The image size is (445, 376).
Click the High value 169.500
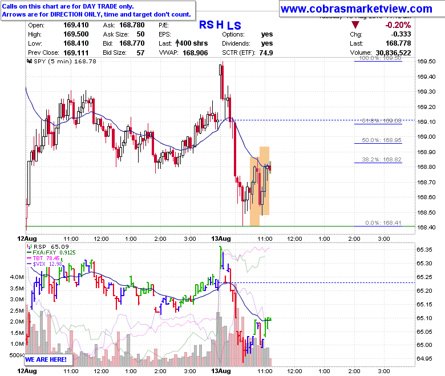tap(76, 34)
